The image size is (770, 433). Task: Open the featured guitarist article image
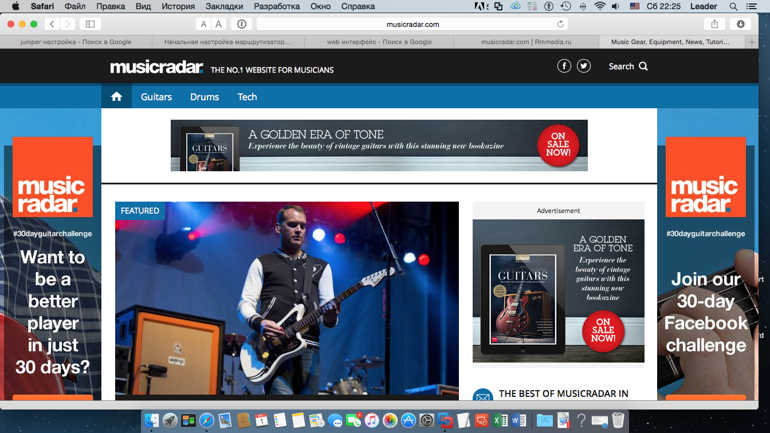click(x=287, y=298)
